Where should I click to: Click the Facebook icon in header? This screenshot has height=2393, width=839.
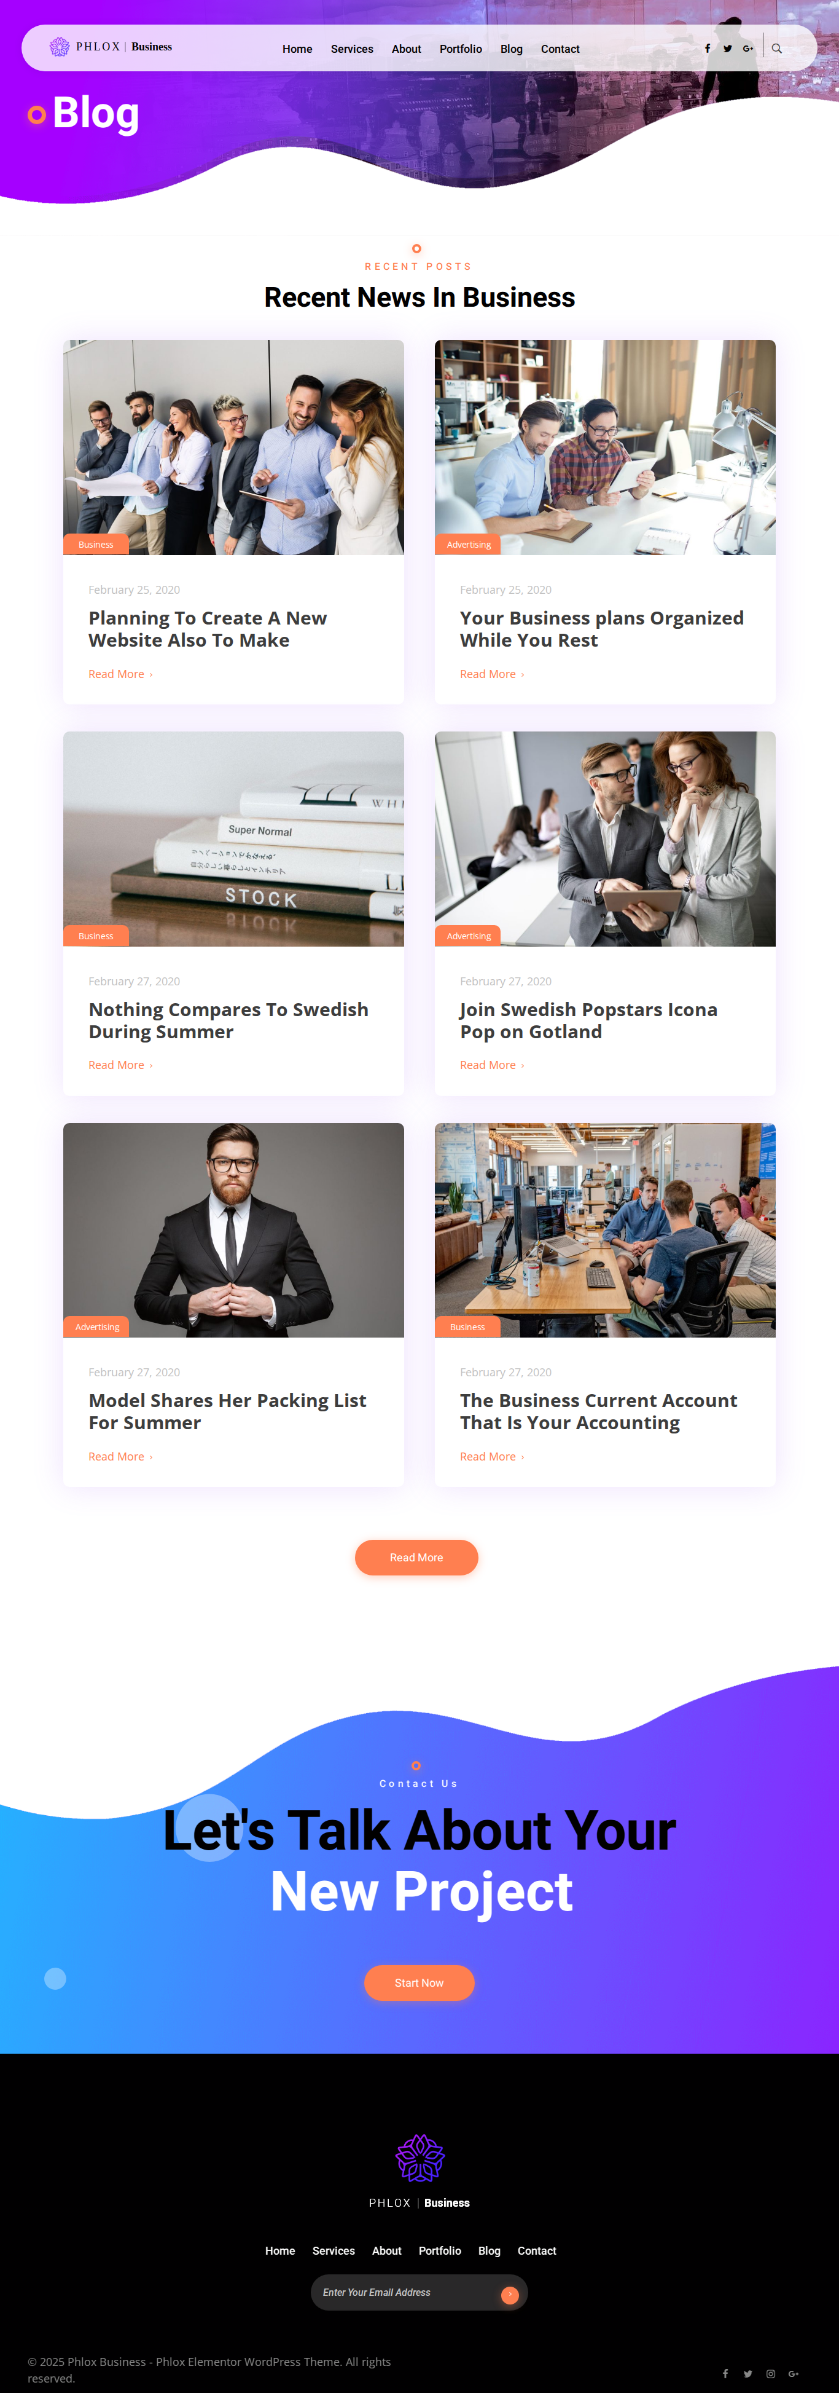[x=707, y=49]
